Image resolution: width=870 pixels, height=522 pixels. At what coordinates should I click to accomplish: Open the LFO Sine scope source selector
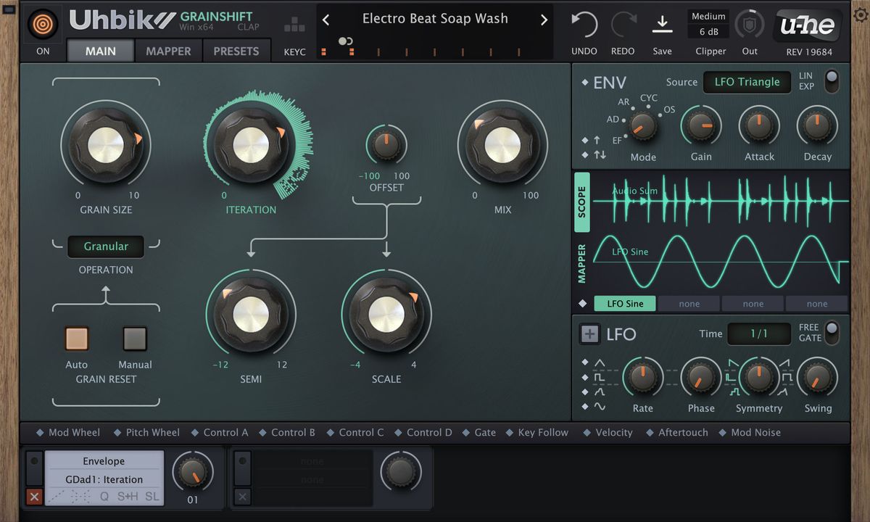(625, 304)
